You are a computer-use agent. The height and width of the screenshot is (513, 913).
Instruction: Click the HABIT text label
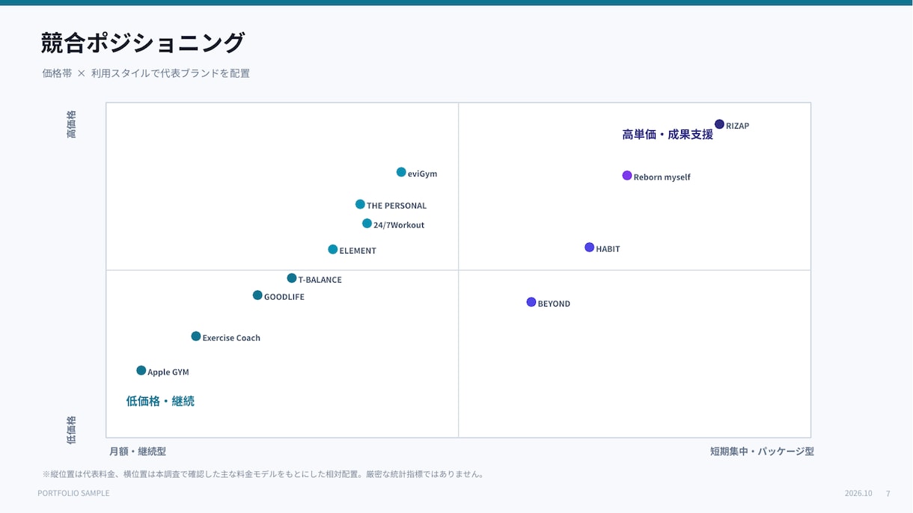pyautogui.click(x=608, y=249)
